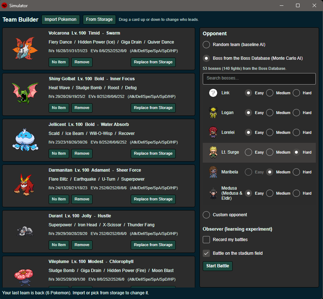Viewport: 323px width, 299px height.
Task: Click Lt. Surge's boss avatar icon
Action: [x=213, y=152]
